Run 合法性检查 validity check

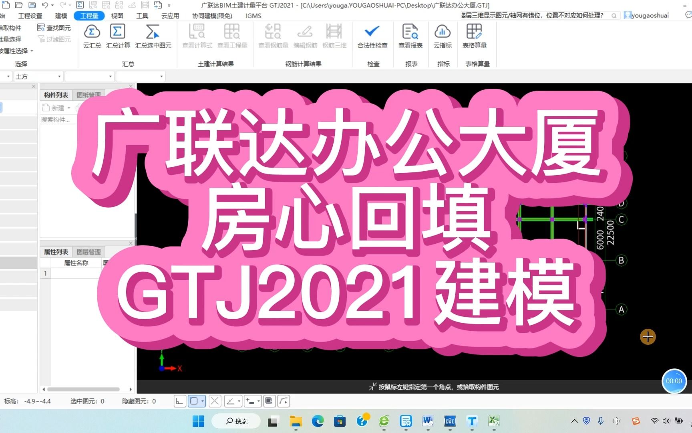(x=372, y=36)
